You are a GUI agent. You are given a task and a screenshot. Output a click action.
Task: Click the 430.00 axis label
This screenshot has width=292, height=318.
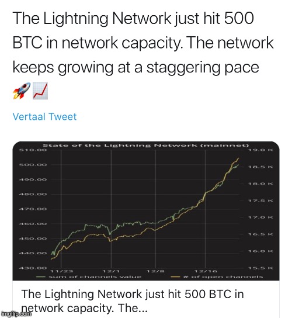pyautogui.click(x=33, y=268)
